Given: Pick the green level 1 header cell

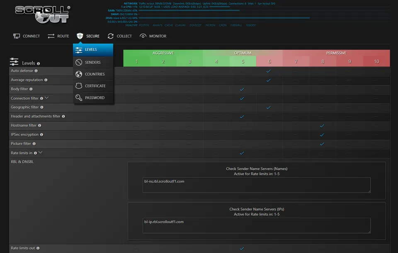Looking at the screenshot, I should 136,61.
